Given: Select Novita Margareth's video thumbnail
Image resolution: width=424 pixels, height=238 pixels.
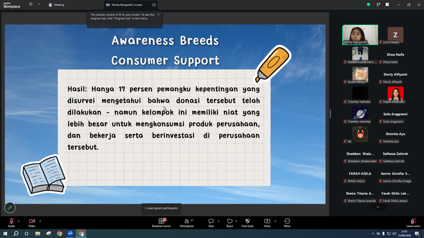Looking at the screenshot, I should point(360,35).
